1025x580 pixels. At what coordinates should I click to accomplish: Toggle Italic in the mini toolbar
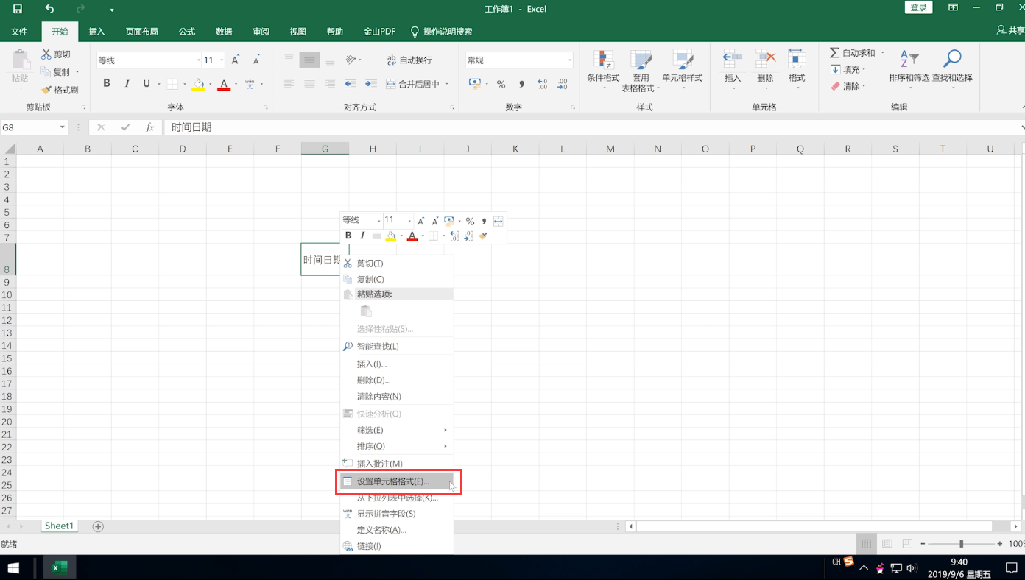point(362,236)
